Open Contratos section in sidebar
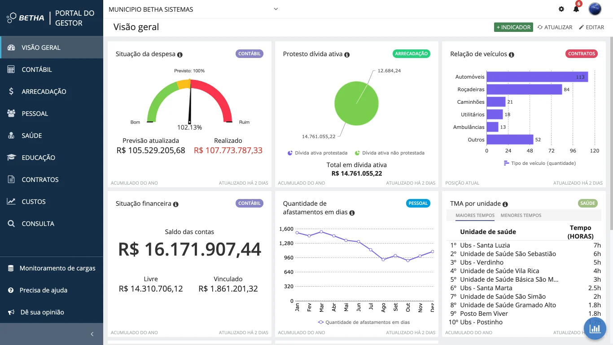This screenshot has height=345, width=613. click(52, 179)
